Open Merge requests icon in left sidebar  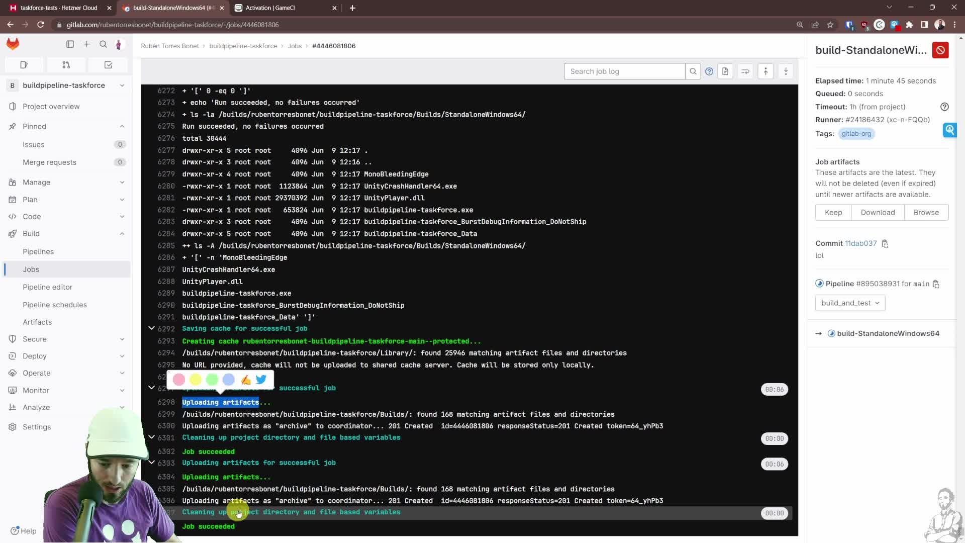(x=66, y=65)
